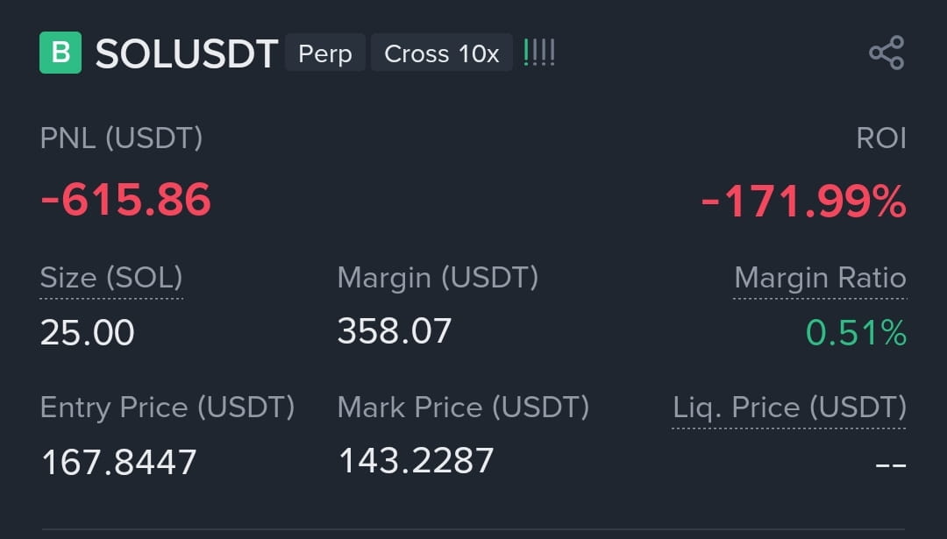Open SOLUSDT symbol name
The height and width of the screenshot is (539, 947).
tap(187, 53)
